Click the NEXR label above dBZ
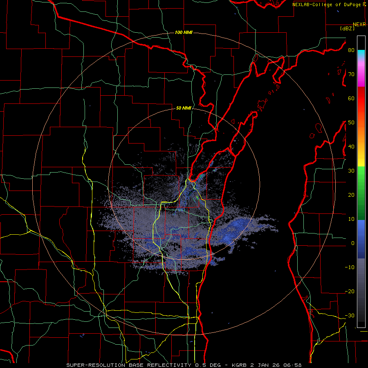This screenshot has width=368, height=368. click(x=359, y=25)
